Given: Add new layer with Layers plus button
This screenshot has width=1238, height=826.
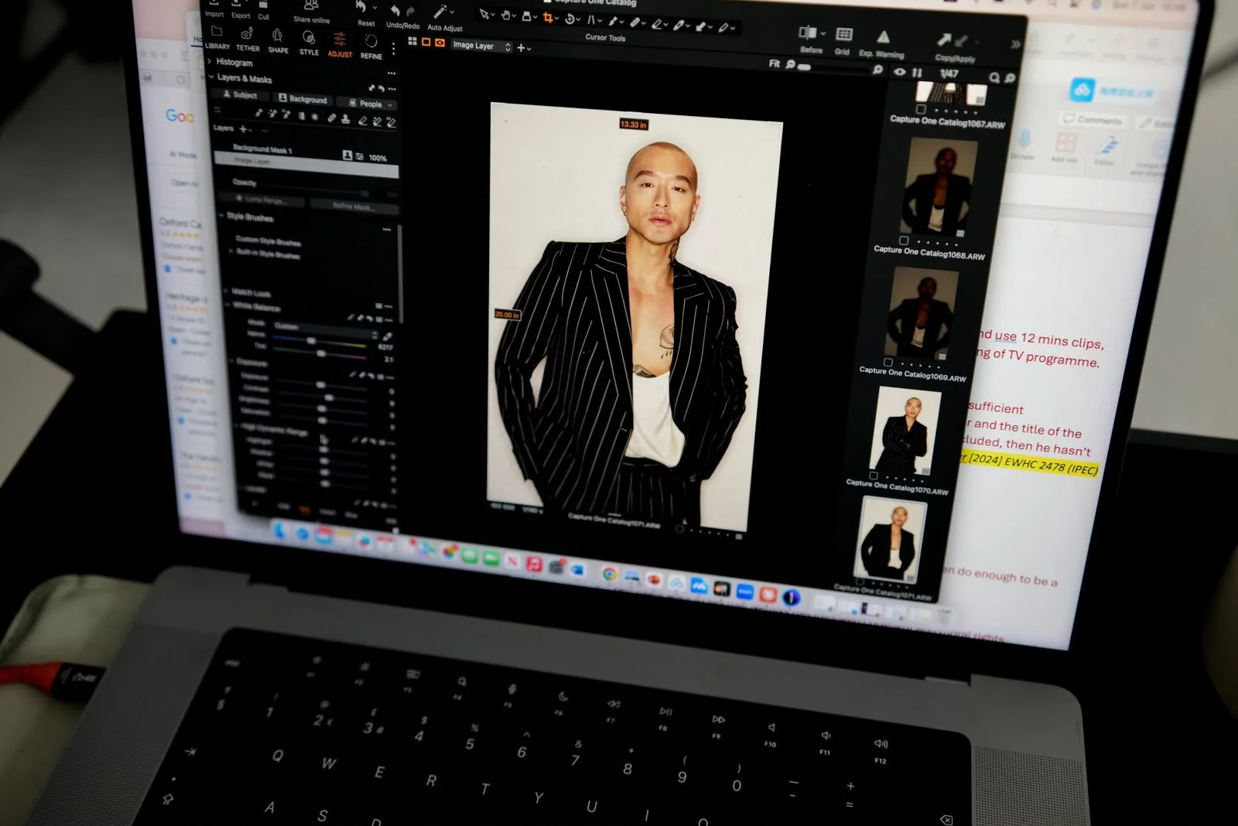Looking at the screenshot, I should (x=243, y=128).
